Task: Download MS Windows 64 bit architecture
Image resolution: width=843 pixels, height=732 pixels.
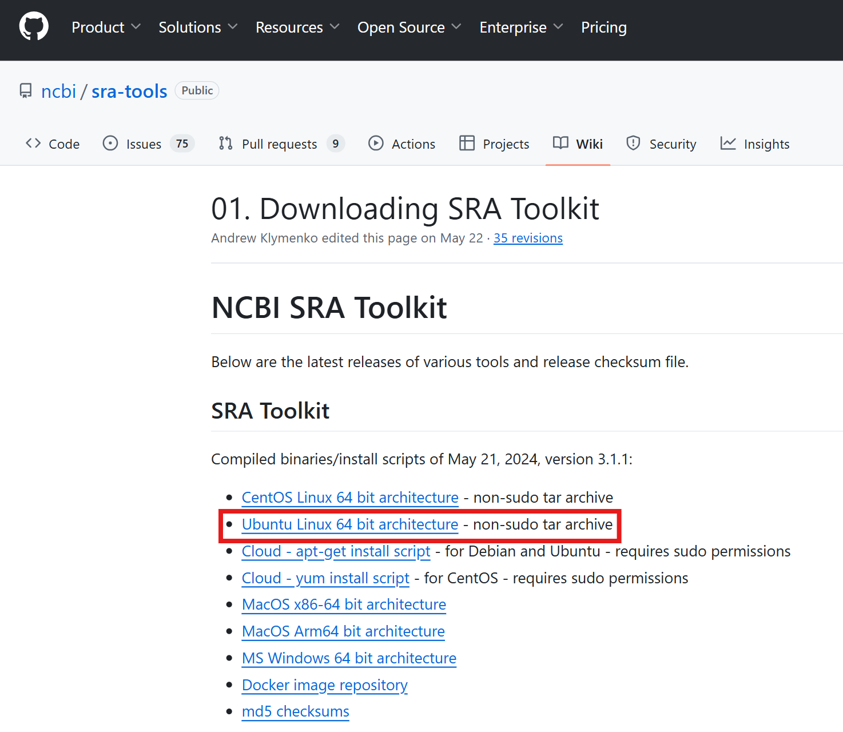Action: click(349, 658)
